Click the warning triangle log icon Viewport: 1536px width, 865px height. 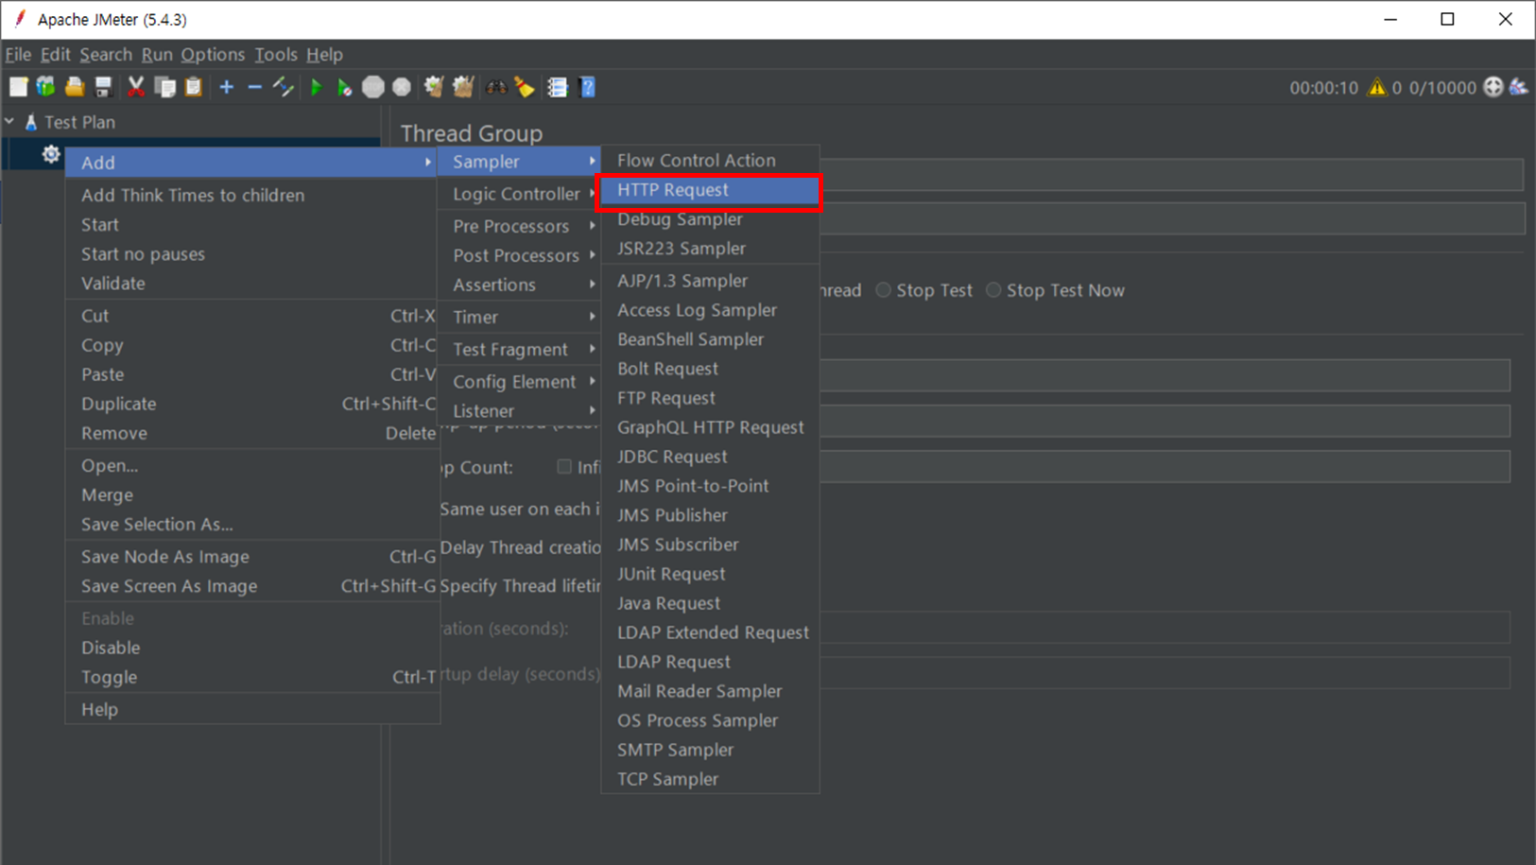click(1377, 88)
